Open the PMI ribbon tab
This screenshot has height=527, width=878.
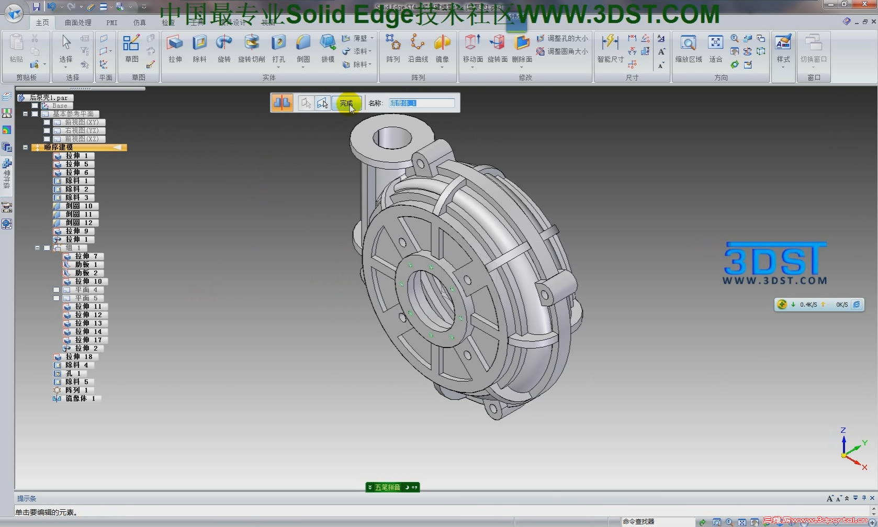click(111, 23)
